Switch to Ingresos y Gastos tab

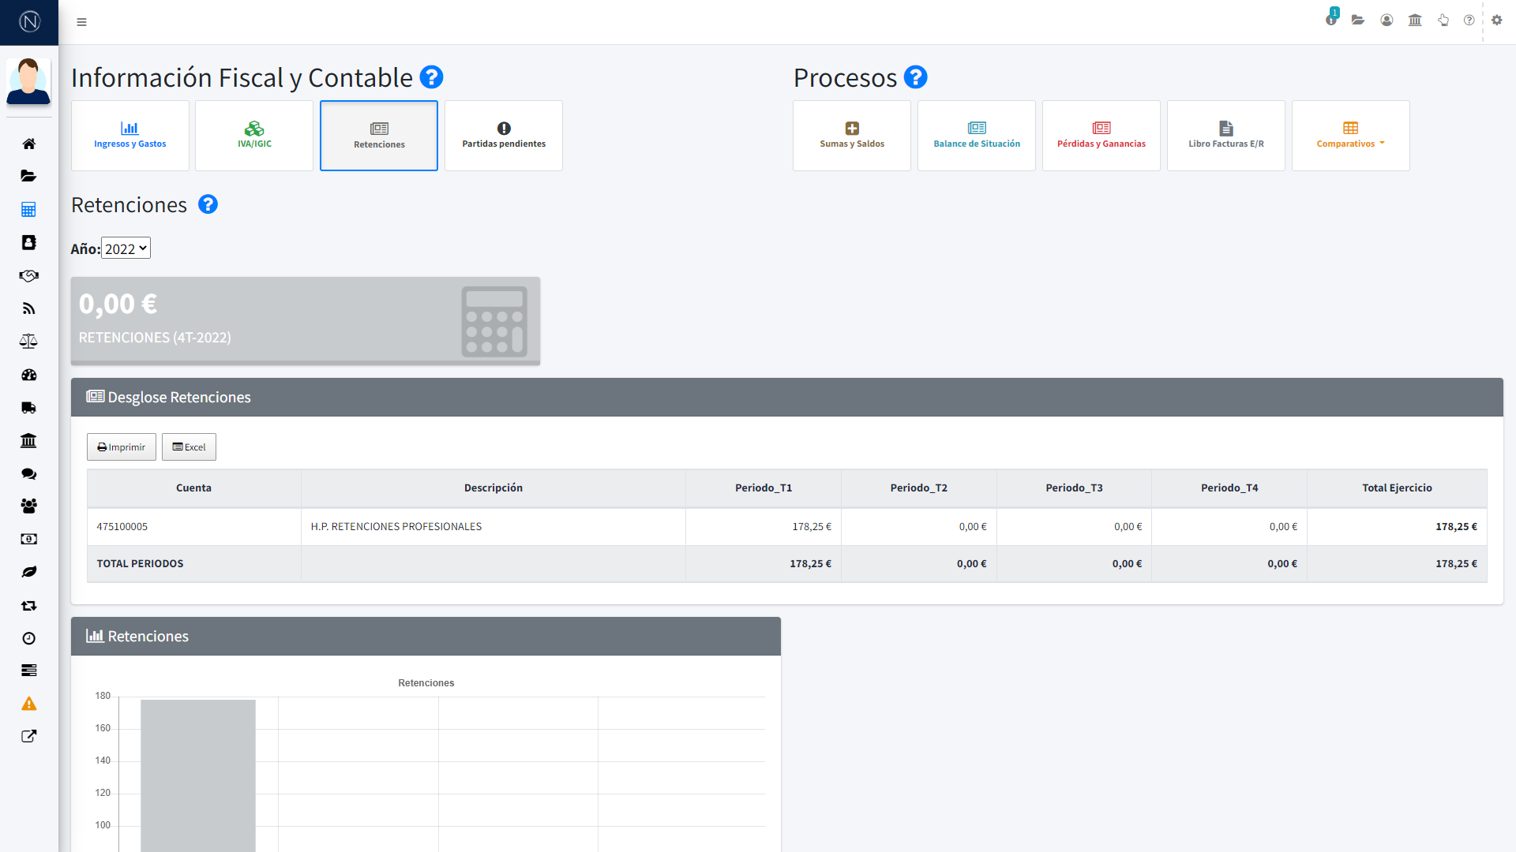130,136
